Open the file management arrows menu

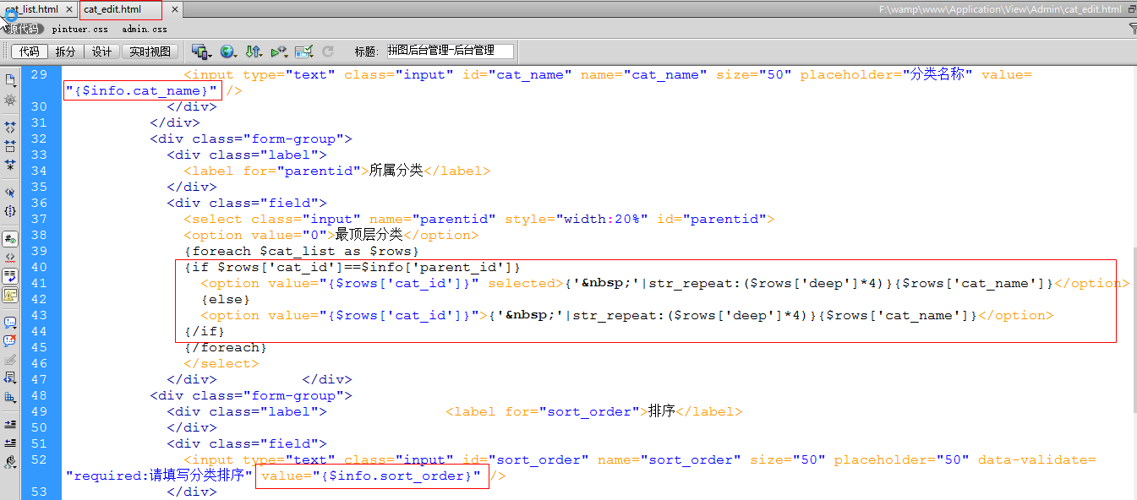[254, 52]
